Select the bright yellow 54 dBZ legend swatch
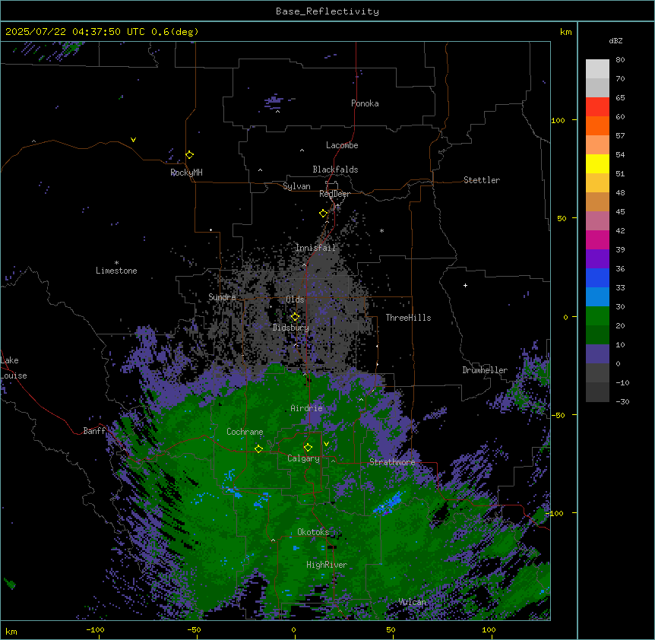Screen dimensions: 655x640 597,163
